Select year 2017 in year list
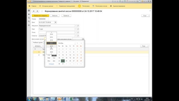 [51, 43]
